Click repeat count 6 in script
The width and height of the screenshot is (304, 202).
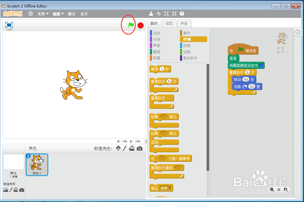pos(247,72)
